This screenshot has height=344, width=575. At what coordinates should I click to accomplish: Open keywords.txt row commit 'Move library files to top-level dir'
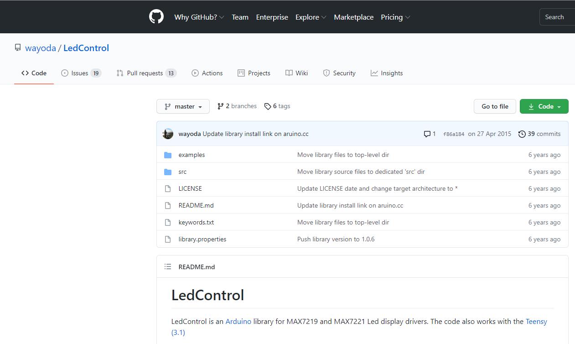(343, 222)
